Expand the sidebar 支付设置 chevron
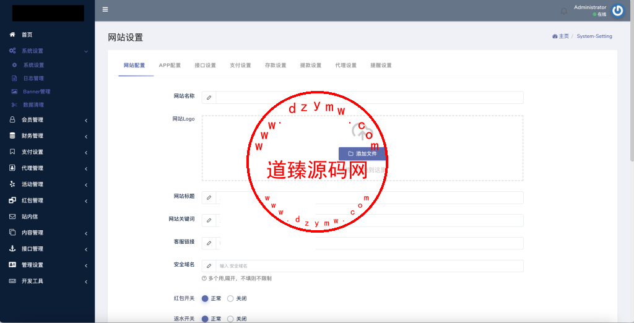 pyautogui.click(x=86, y=153)
